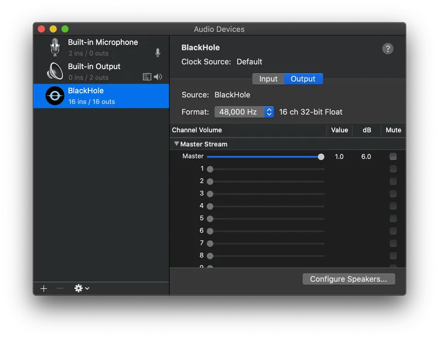Click the Built-in Microphone device icon
This screenshot has height=339, width=439.
[x=55, y=47]
